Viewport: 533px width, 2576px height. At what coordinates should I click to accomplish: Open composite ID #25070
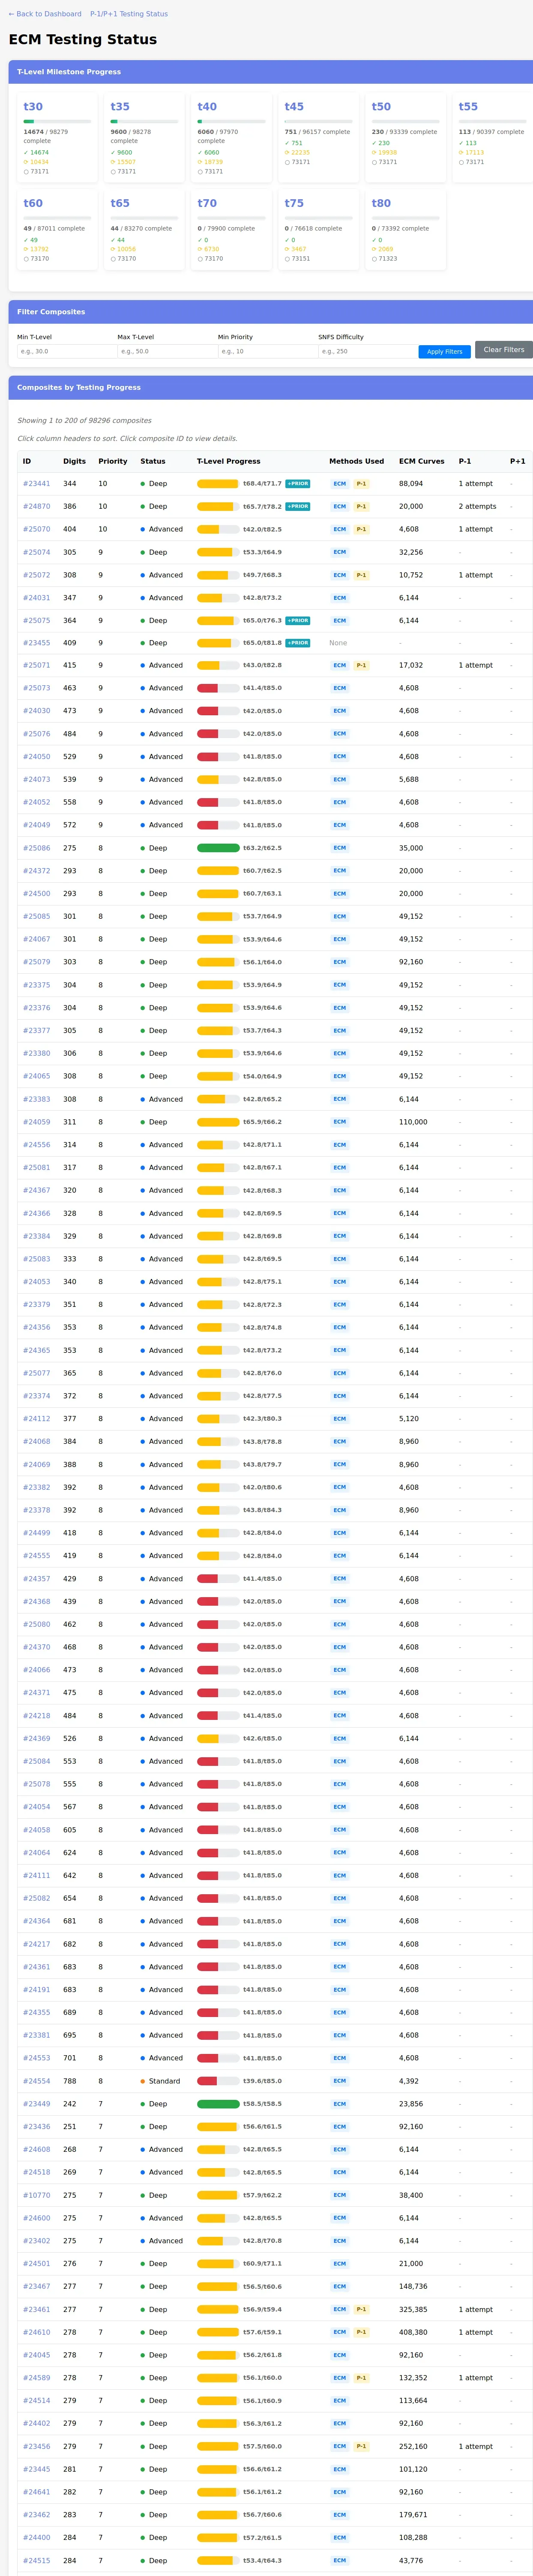(x=37, y=529)
